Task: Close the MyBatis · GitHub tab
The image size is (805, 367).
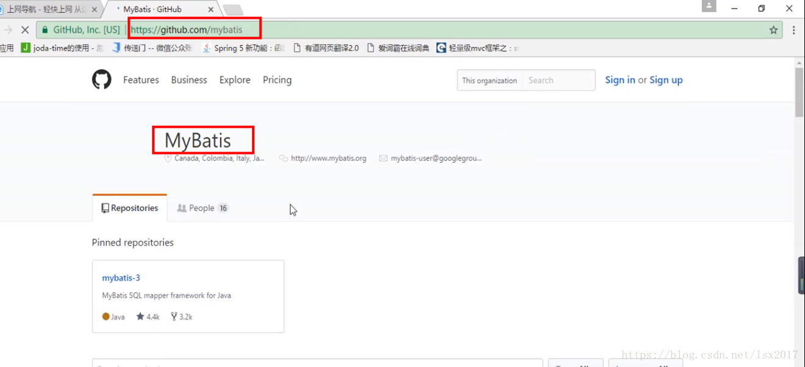Action: [x=211, y=10]
